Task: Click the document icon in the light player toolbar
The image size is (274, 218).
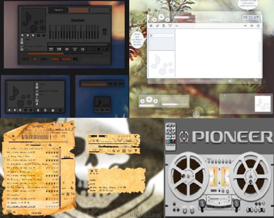Action: coord(164,26)
